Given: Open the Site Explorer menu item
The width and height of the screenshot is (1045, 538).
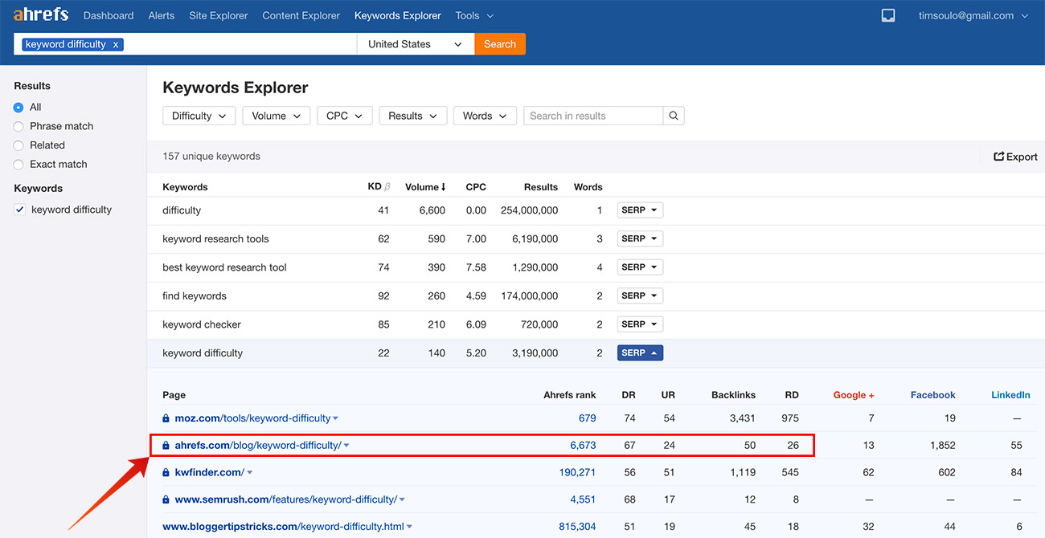Looking at the screenshot, I should (x=218, y=14).
